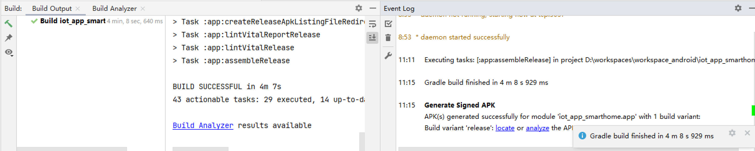Click the locate APK link
Screen dimensions: 755x151
[x=505, y=128]
